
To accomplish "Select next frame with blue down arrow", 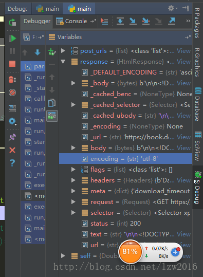I will [x=38, y=52].
